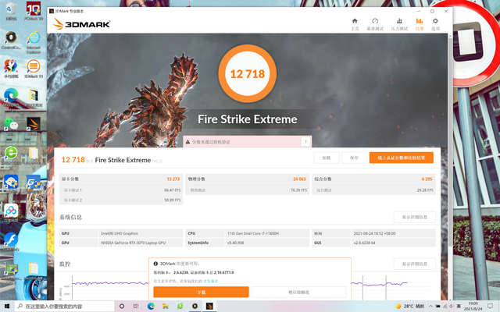The width and height of the screenshot is (500, 312).
Task: Open the Options gear tab
Action: [435, 24]
